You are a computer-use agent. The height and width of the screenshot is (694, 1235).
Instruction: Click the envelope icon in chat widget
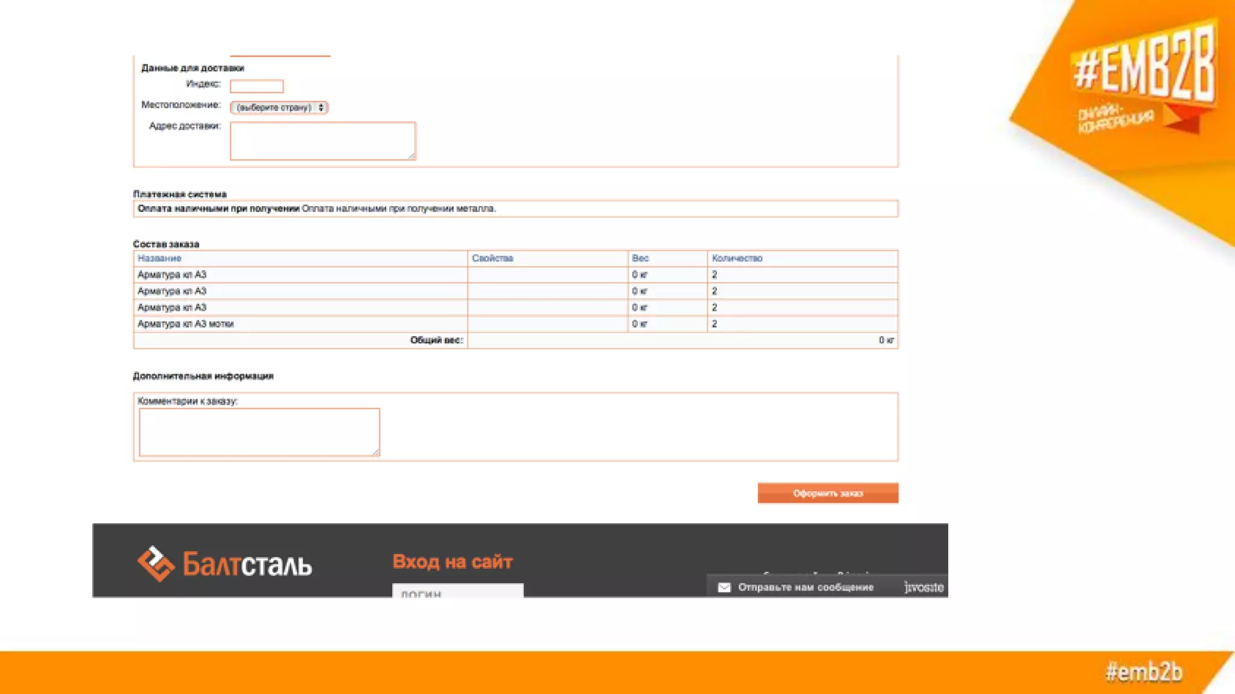[x=724, y=587]
